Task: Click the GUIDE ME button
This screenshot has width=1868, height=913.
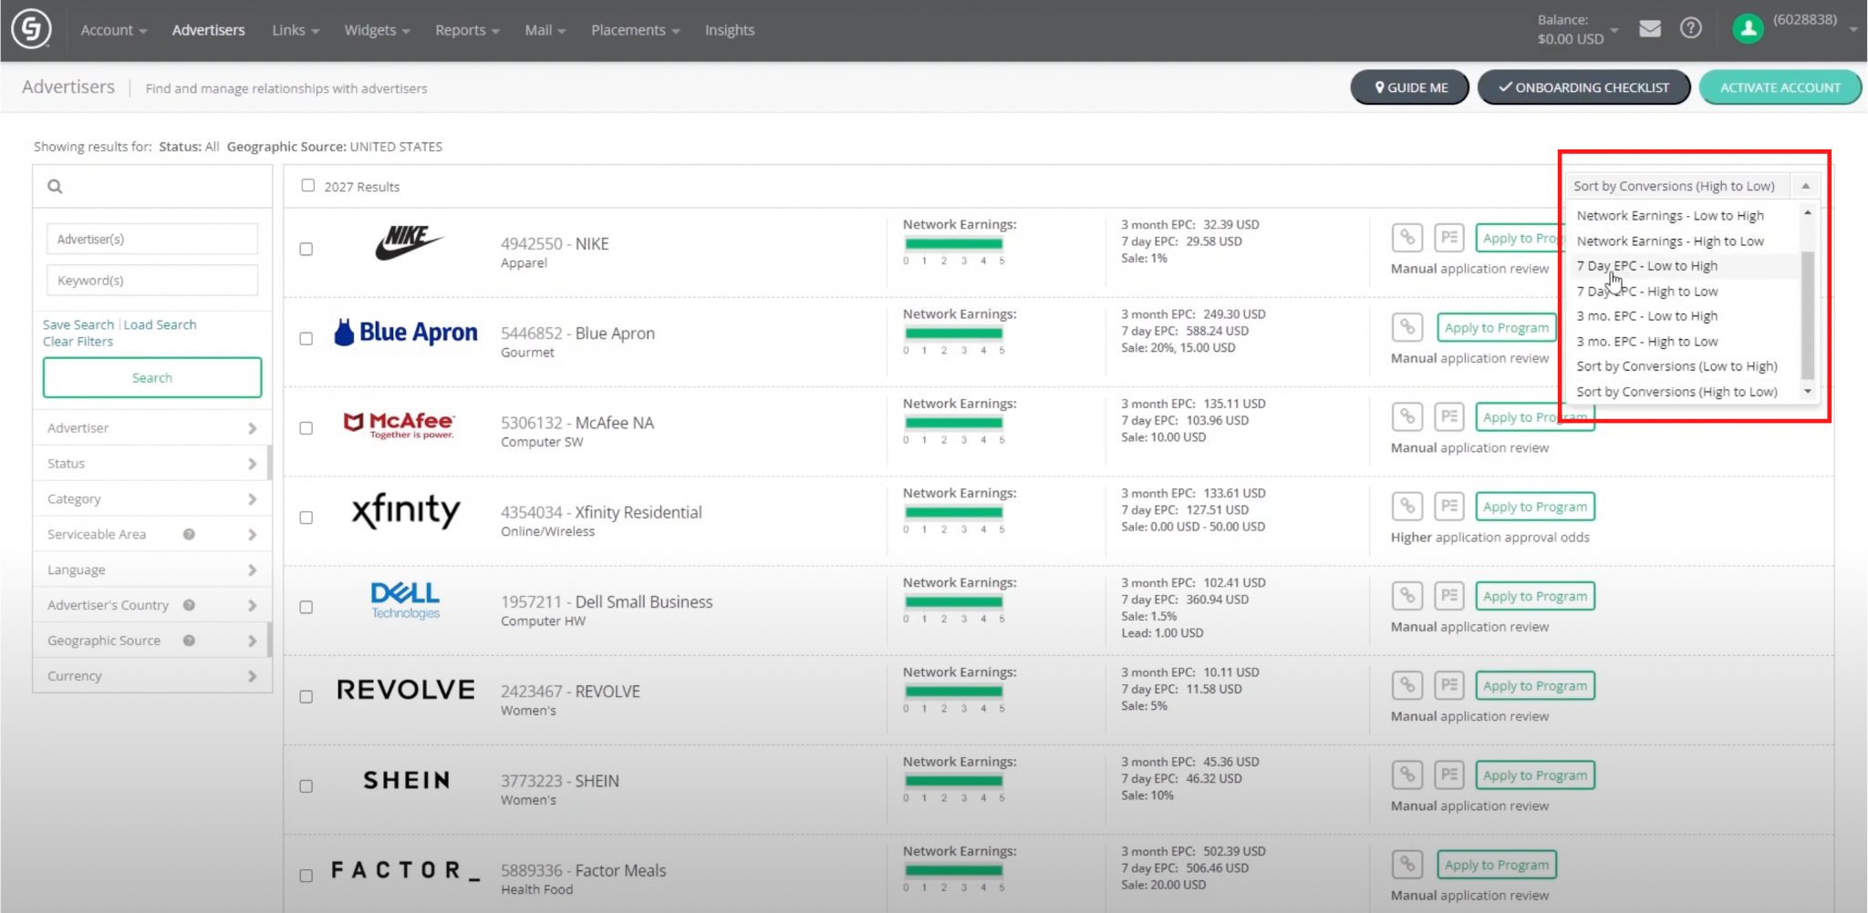Action: click(x=1409, y=87)
